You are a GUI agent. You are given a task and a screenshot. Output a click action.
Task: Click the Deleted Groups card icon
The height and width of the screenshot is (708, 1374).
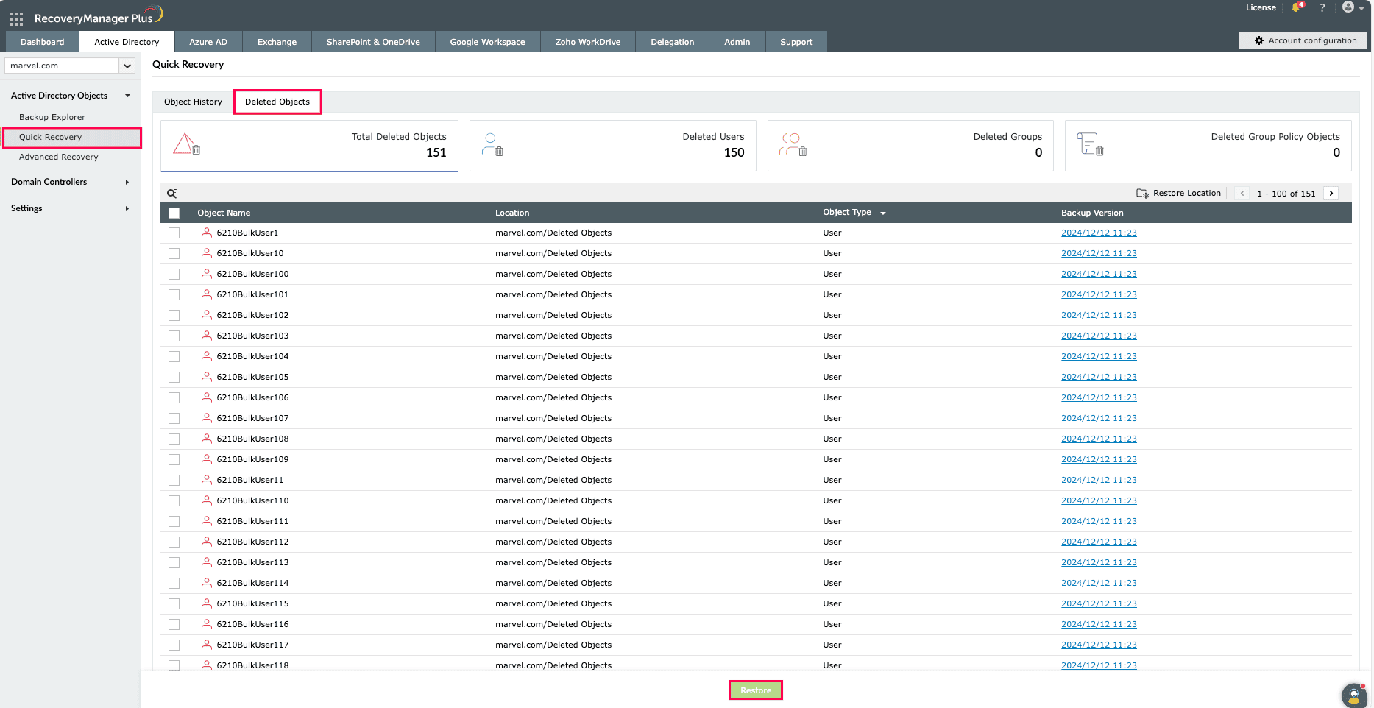pyautogui.click(x=793, y=144)
